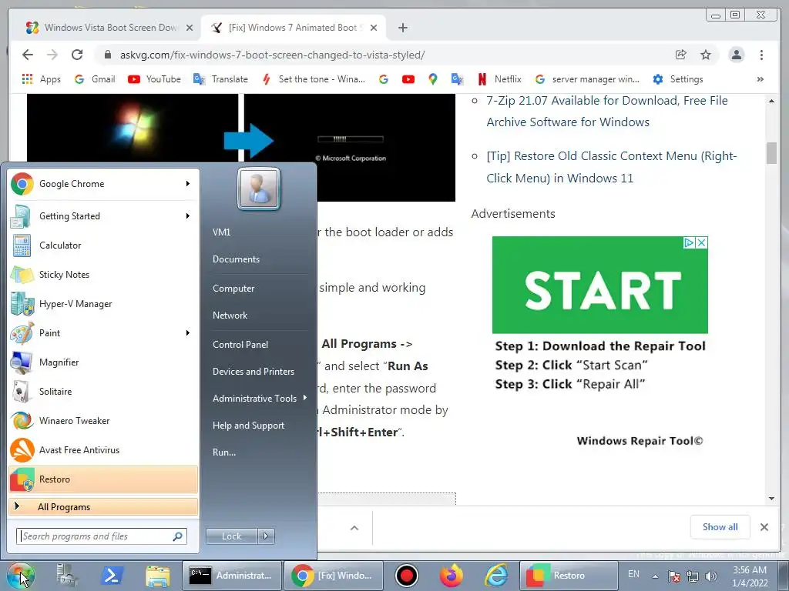Open a new Chrome tab
789x591 pixels.
pyautogui.click(x=402, y=28)
